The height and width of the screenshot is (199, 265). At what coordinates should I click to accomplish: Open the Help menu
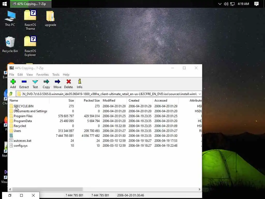click(66, 74)
